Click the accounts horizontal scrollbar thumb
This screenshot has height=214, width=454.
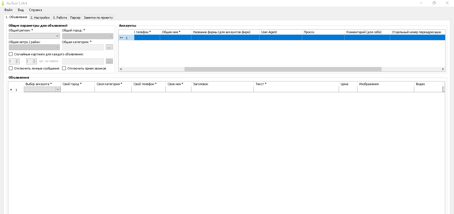pyautogui.click(x=283, y=69)
